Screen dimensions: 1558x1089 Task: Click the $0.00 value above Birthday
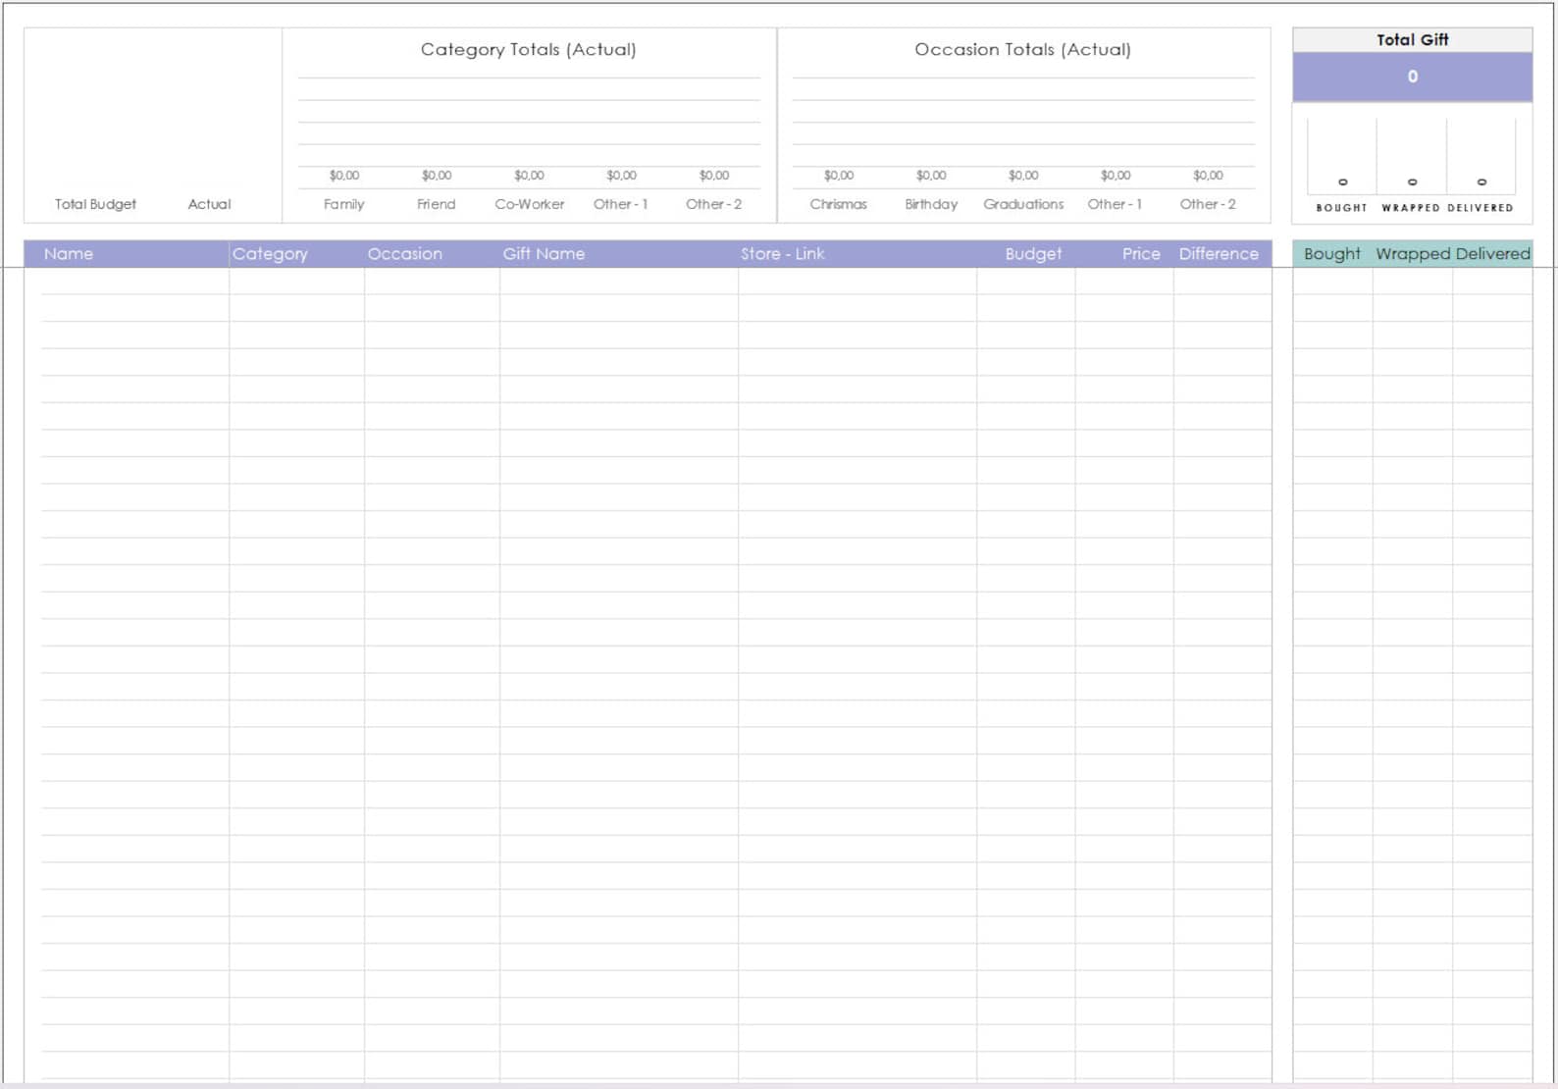pyautogui.click(x=931, y=176)
